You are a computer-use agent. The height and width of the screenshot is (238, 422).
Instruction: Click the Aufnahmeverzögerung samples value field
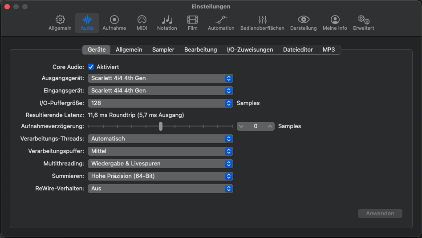(x=256, y=126)
